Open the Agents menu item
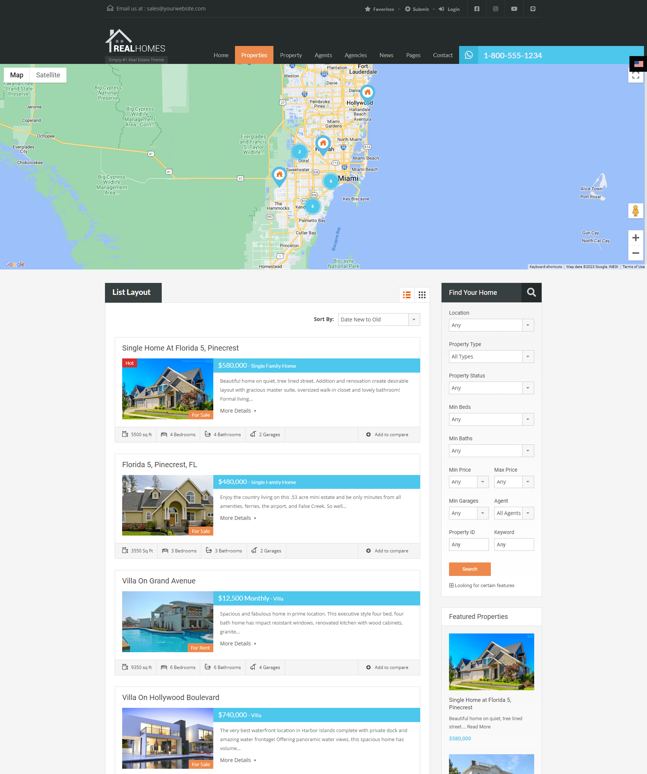Viewport: 647px width, 774px height. click(x=323, y=55)
